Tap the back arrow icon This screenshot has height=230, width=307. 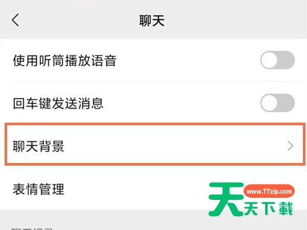[x=16, y=20]
